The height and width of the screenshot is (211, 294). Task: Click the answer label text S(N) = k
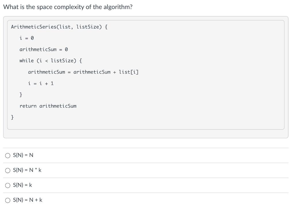[23, 185]
